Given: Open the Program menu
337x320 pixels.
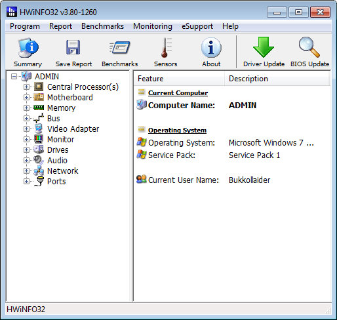Looking at the screenshot, I should pyautogui.click(x=25, y=26).
